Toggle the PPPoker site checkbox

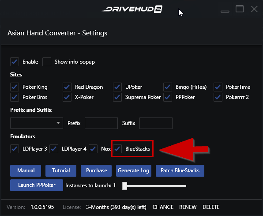[x=168, y=97]
